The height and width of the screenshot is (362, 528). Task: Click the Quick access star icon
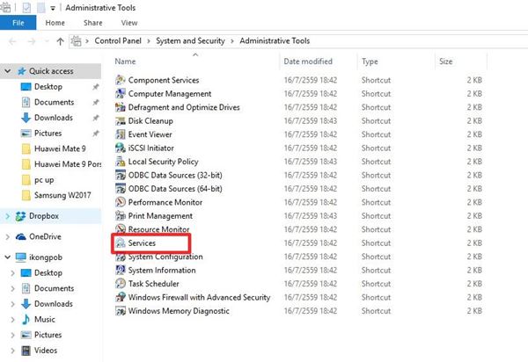pos(21,71)
